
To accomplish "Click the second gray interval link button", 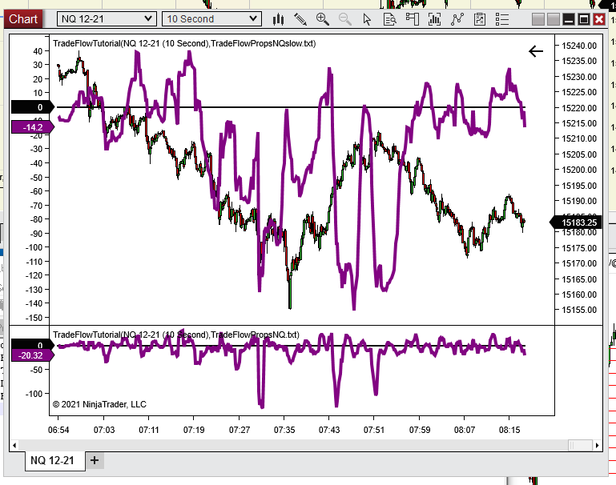I will point(554,19).
